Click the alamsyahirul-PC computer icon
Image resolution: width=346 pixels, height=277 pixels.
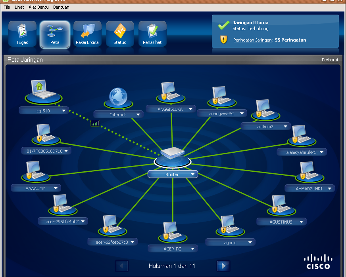point(302,135)
